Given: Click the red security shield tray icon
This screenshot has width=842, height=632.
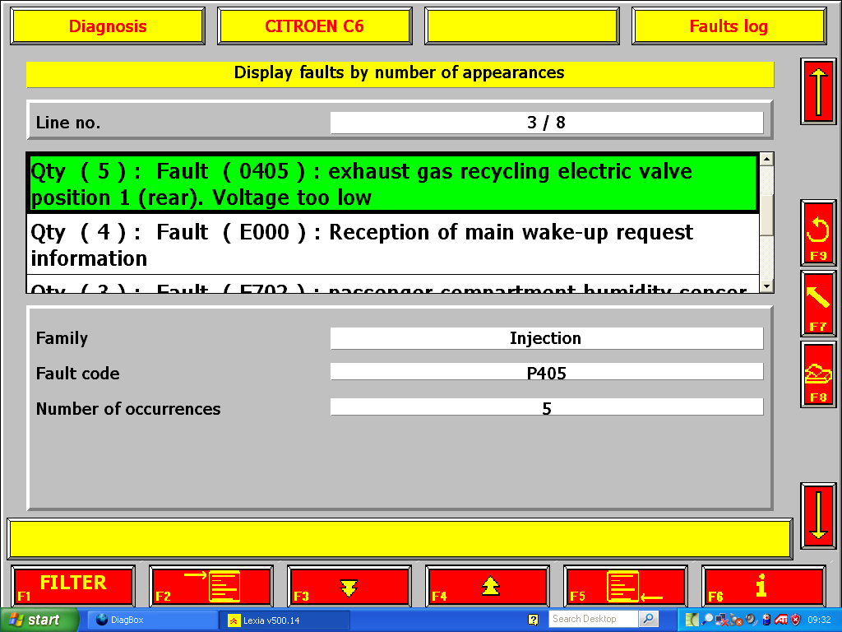Looking at the screenshot, I should [796, 620].
